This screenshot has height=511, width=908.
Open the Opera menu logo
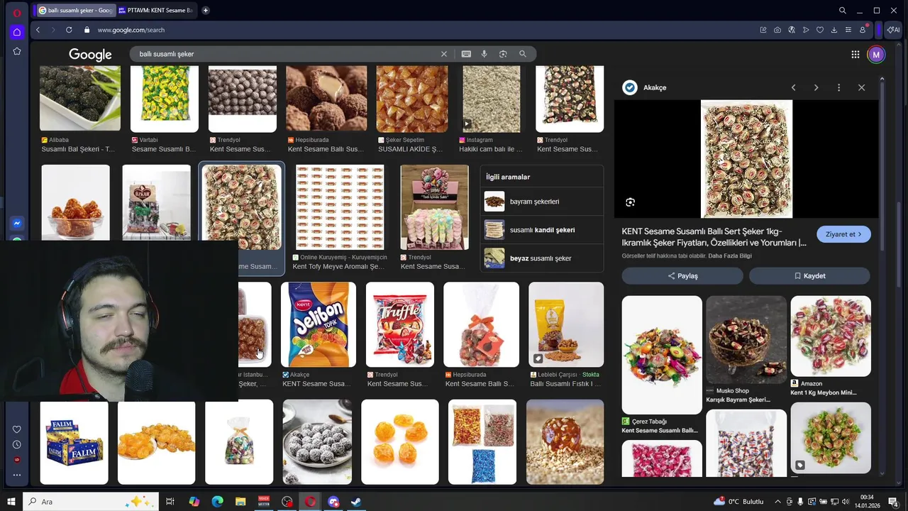17,12
